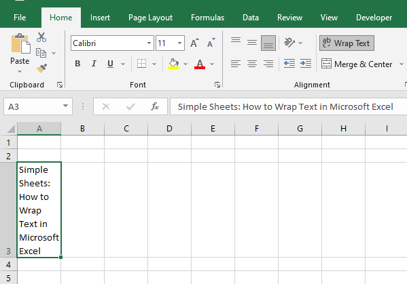The width and height of the screenshot is (407, 284).
Task: Select column B header
Action: coord(82,128)
